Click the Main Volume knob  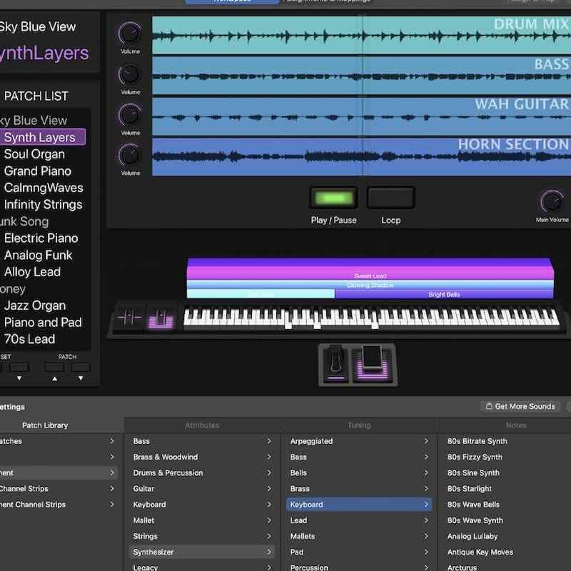point(552,202)
